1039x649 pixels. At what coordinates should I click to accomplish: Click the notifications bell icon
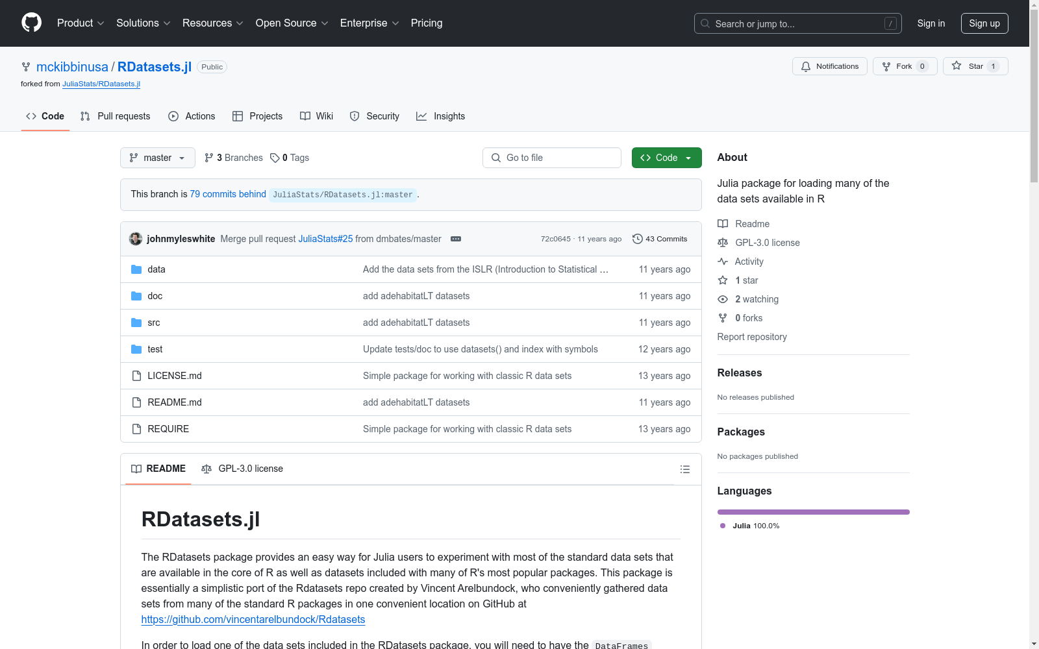click(806, 67)
